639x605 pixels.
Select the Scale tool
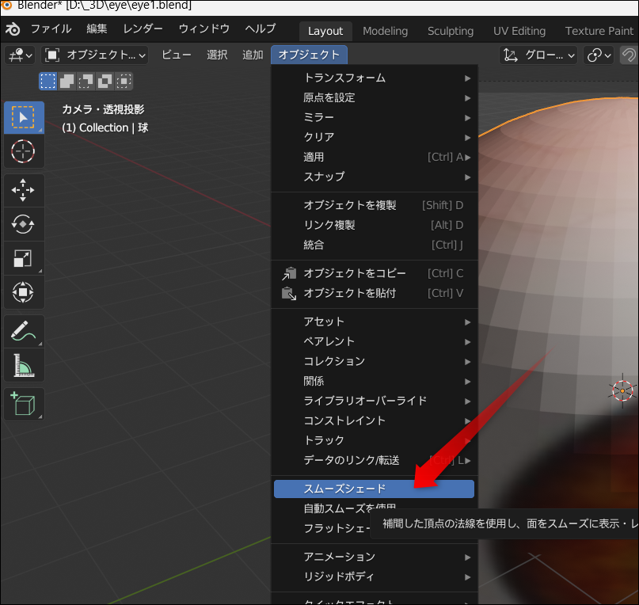click(x=24, y=258)
